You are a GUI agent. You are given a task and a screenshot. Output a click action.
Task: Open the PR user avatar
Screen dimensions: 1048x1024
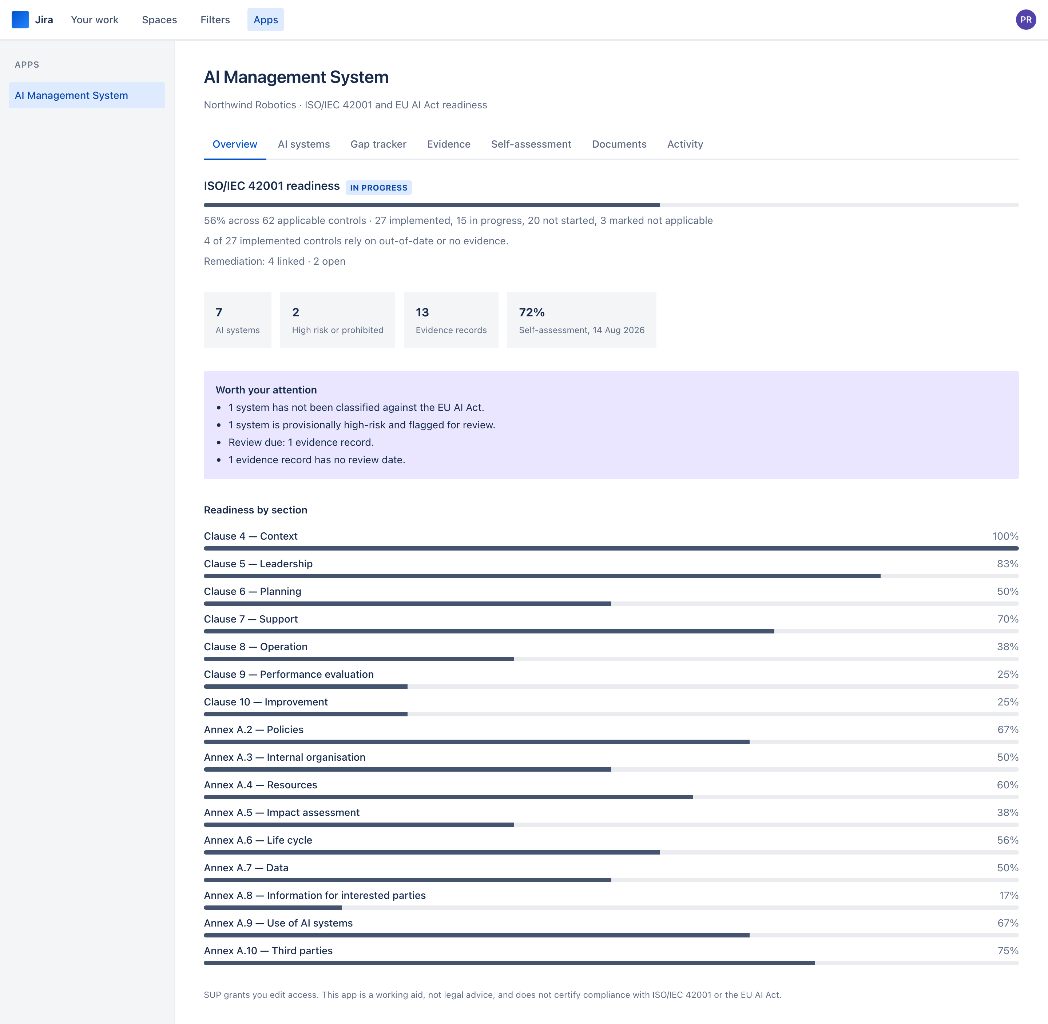coord(1025,20)
